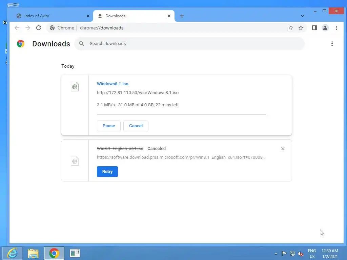Click the http://172.81.110.50/win/Windows8.1.iso URL
The height and width of the screenshot is (260, 347).
pyautogui.click(x=138, y=93)
